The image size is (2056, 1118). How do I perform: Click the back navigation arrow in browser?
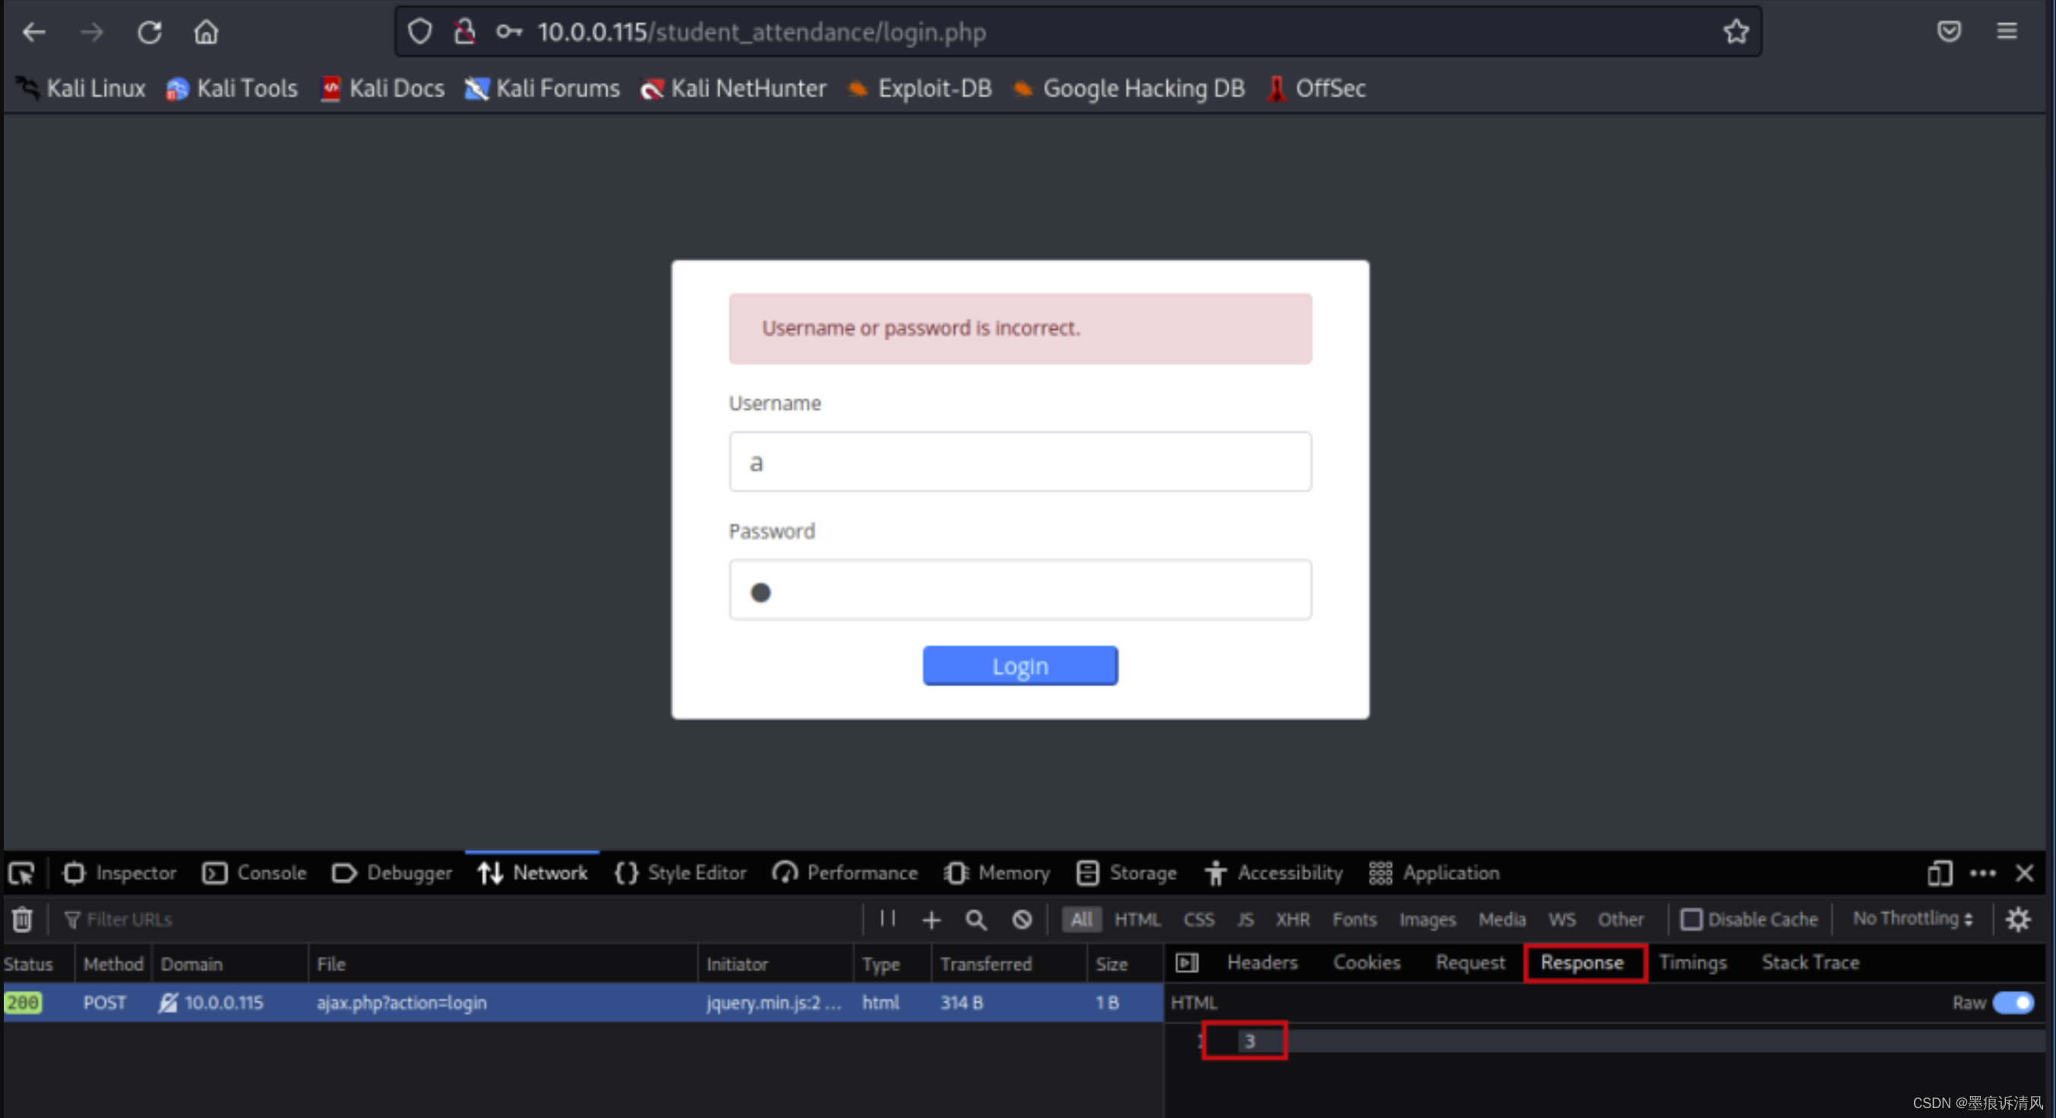pos(34,30)
